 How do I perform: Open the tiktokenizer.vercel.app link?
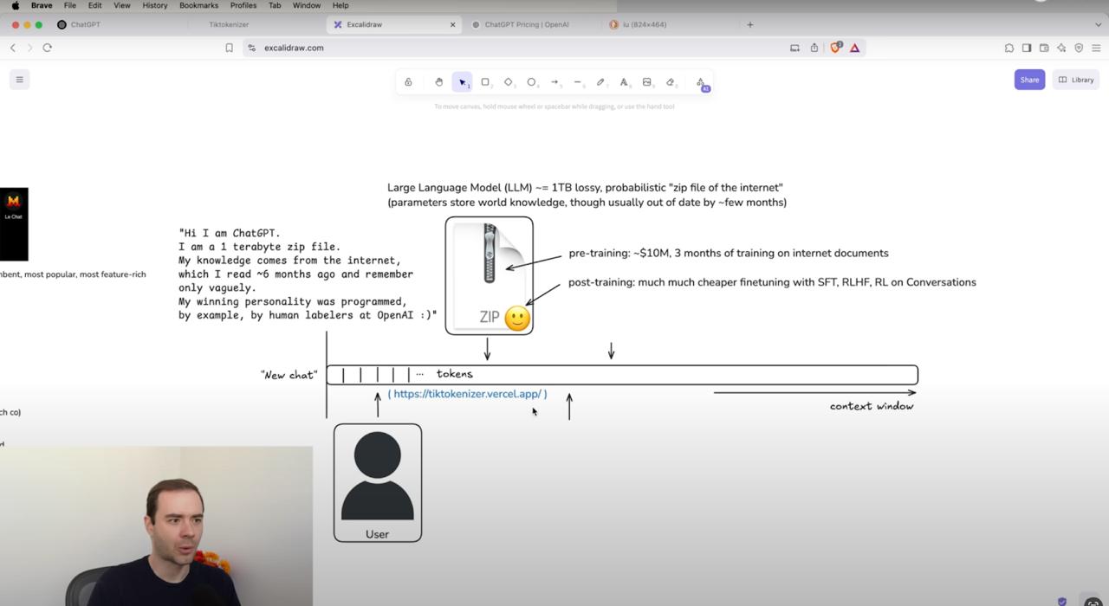coord(468,393)
